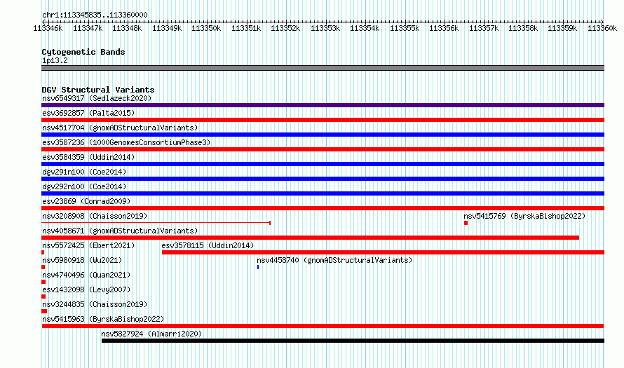Viewport: 624px width, 368px height.
Task: Click the chr1:113345835..113360000 region label
Action: click(x=95, y=15)
